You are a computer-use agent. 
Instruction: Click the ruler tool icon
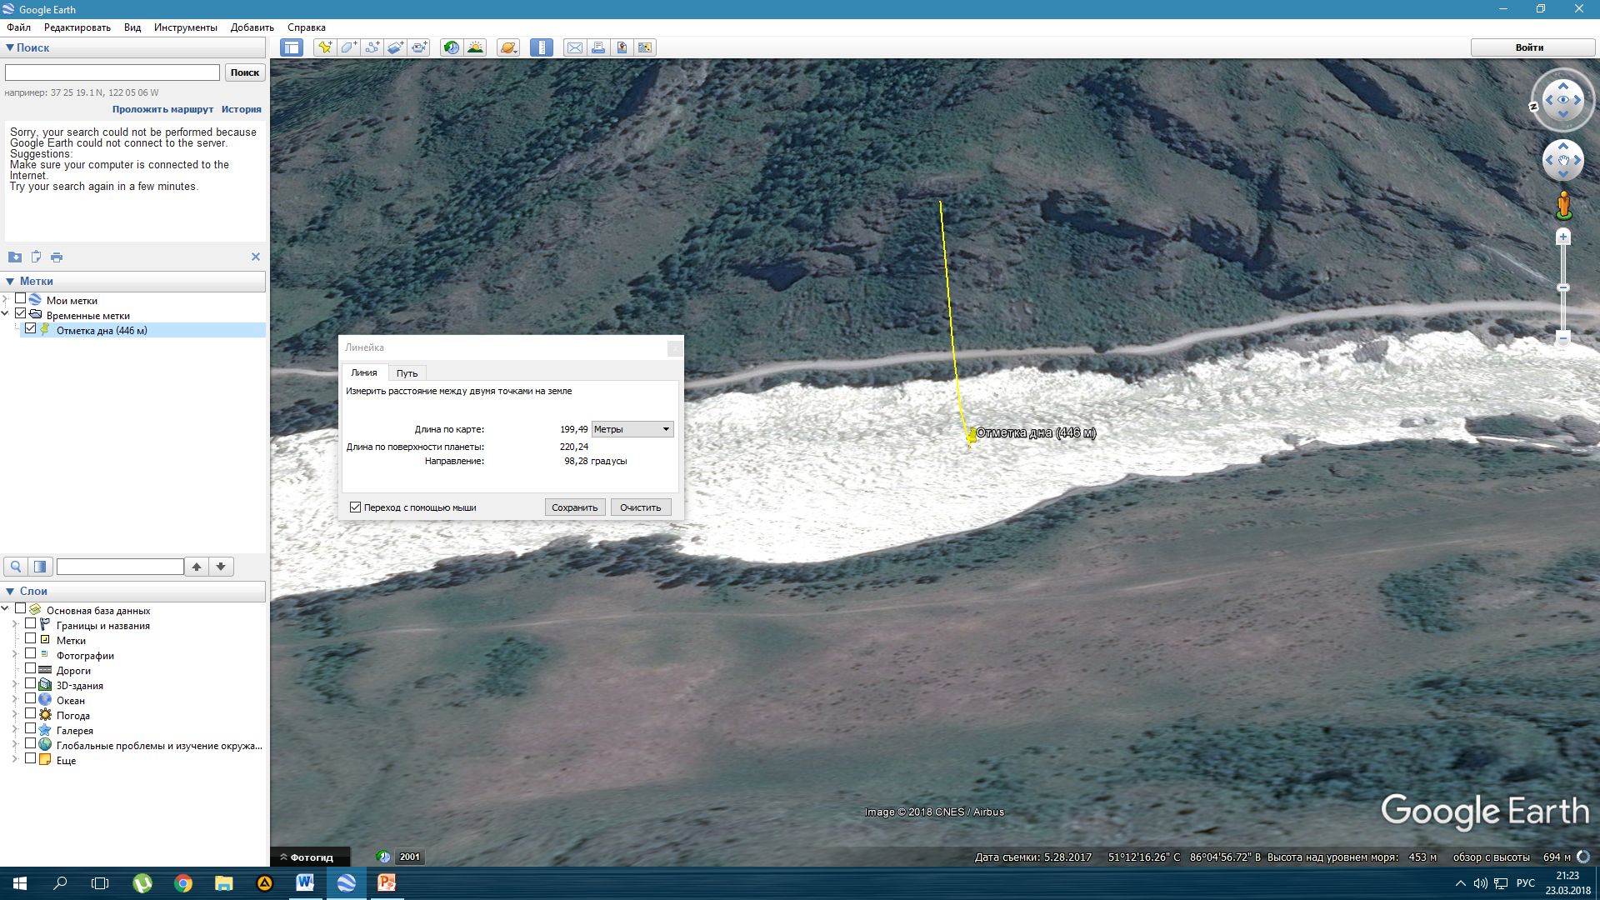coord(542,47)
